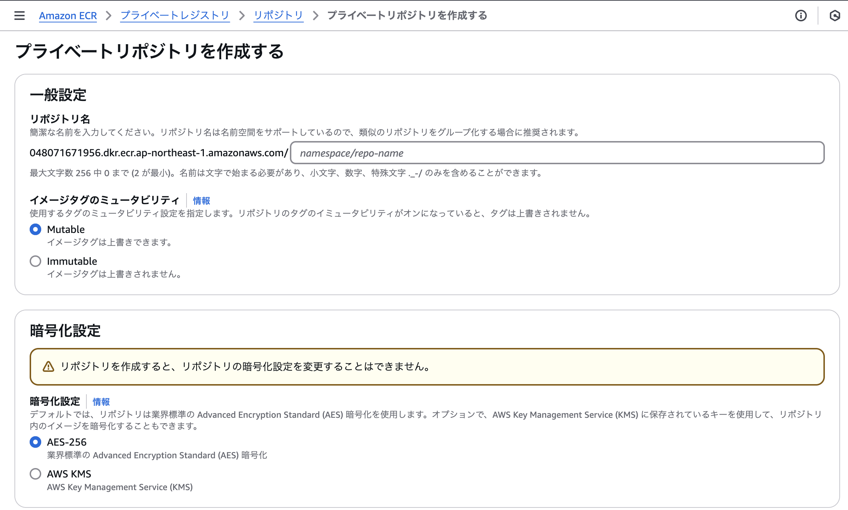
Task: Click the AWS KMS label text
Action: 69,474
